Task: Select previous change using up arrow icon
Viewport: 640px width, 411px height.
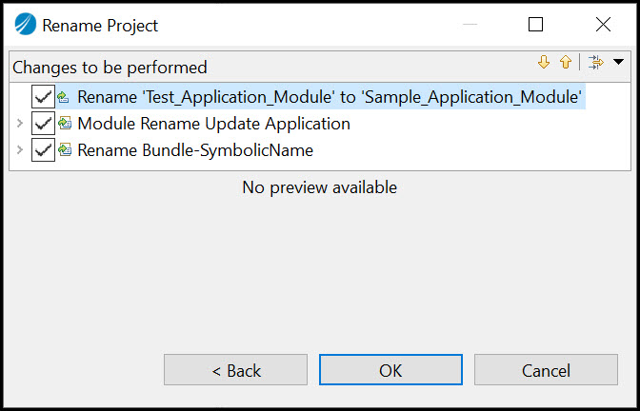Action: click(566, 63)
